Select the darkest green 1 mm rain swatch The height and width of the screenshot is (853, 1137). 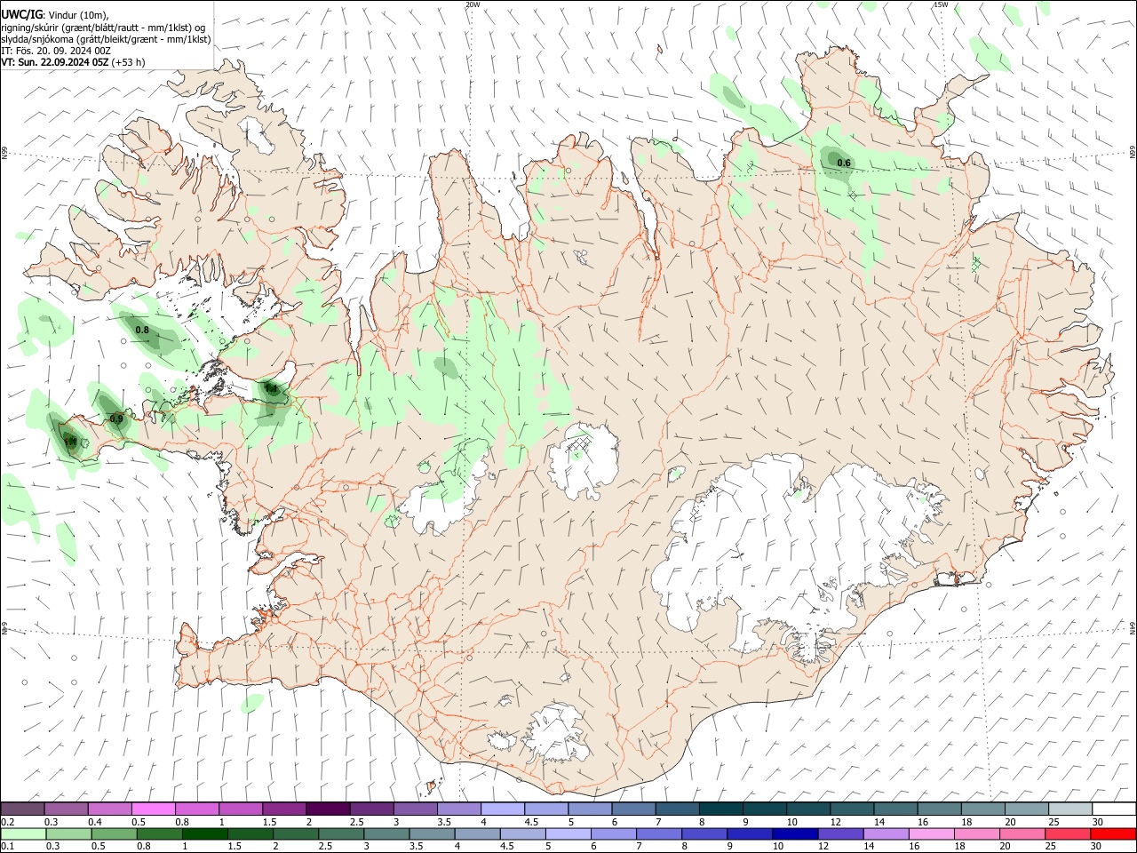(204, 833)
